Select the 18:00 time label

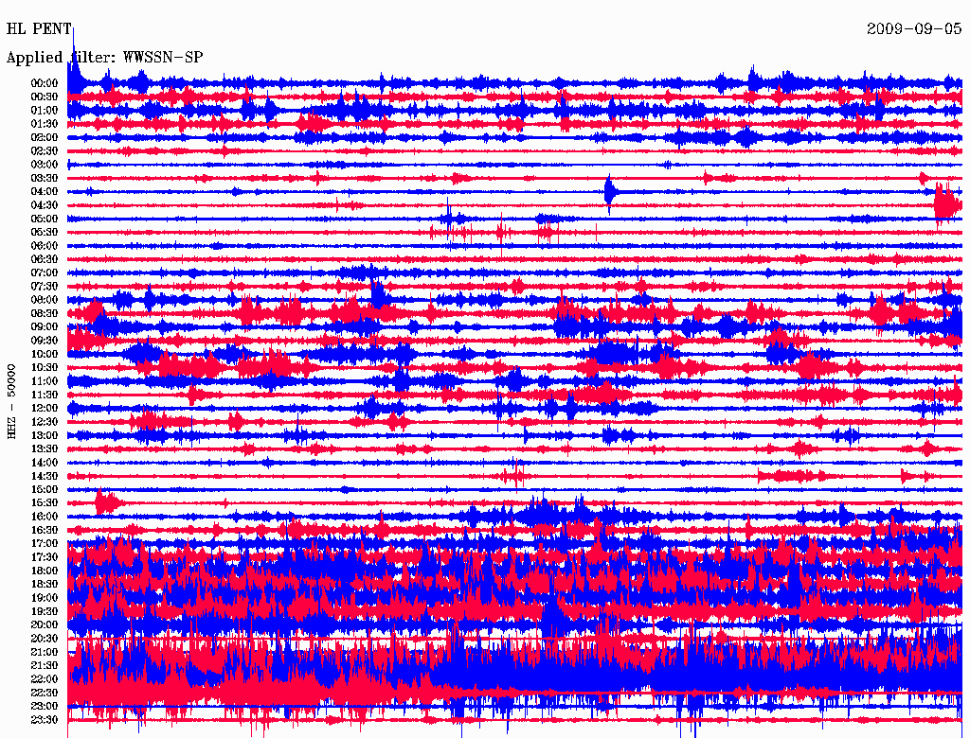pos(44,571)
